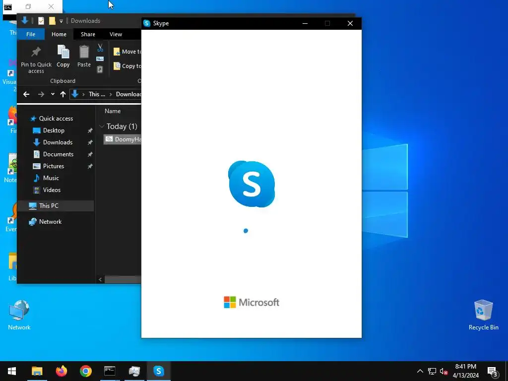
Task: Open File Explorer from the taskbar
Action: tap(37, 371)
